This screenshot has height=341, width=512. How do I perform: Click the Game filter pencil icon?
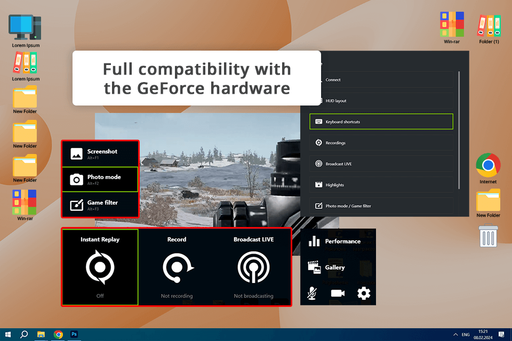[x=76, y=205]
